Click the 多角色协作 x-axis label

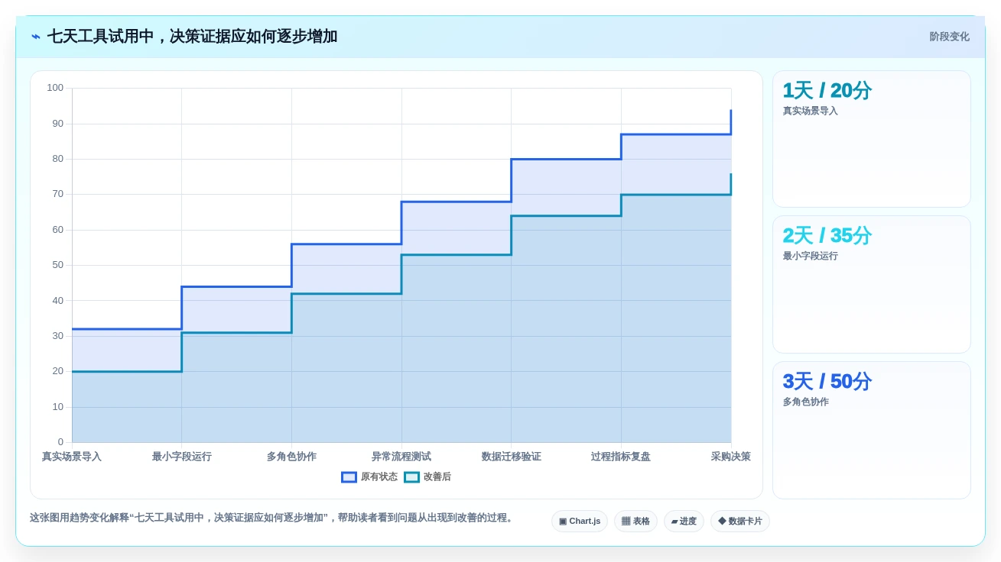tap(291, 457)
